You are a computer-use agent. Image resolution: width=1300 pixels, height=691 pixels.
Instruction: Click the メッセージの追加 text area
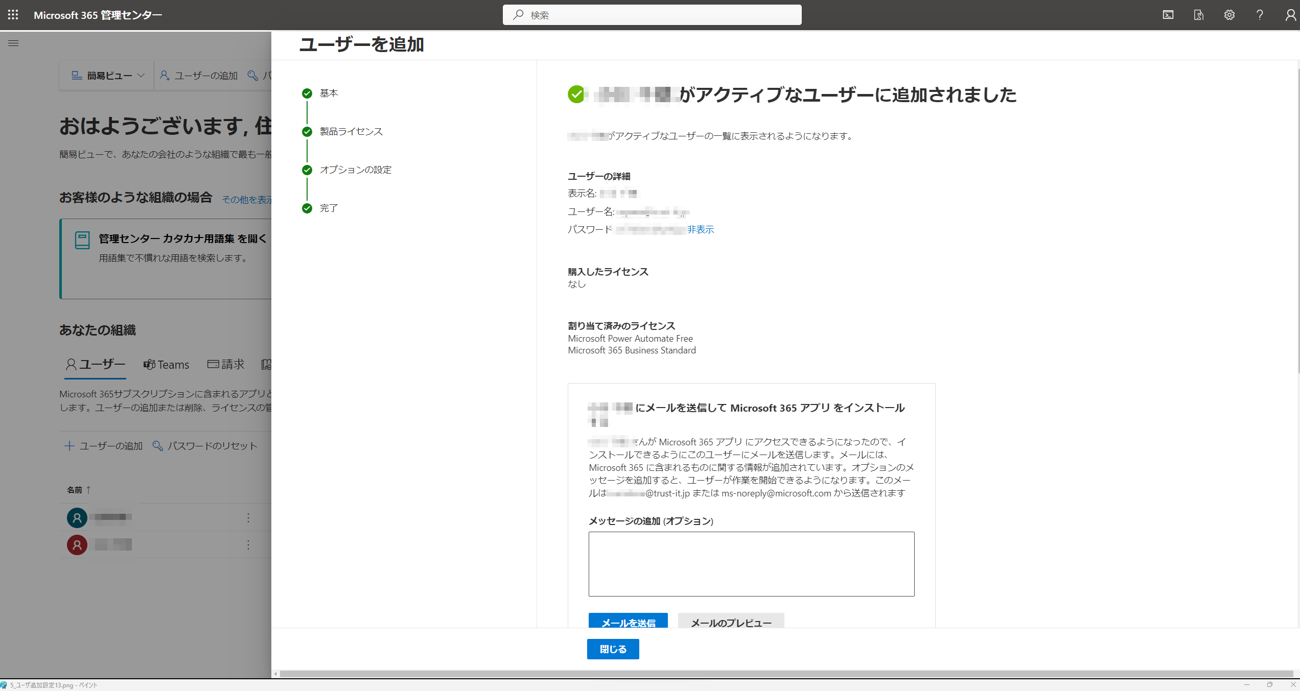click(x=751, y=564)
